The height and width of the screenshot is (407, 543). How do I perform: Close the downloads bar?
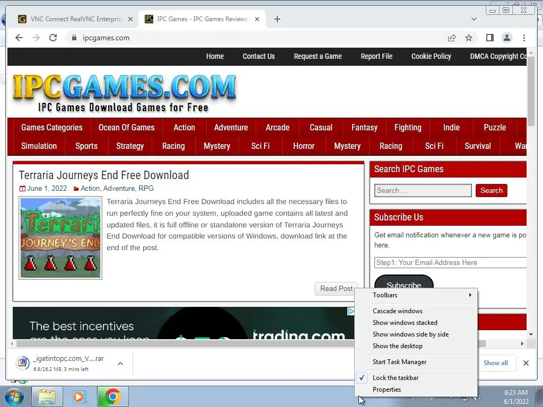(526, 363)
